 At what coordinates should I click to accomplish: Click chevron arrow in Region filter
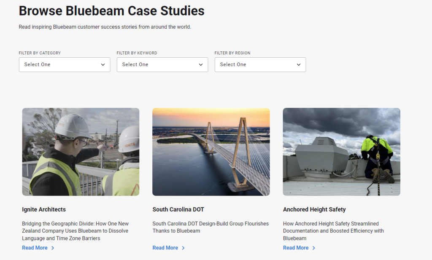tap(299, 64)
